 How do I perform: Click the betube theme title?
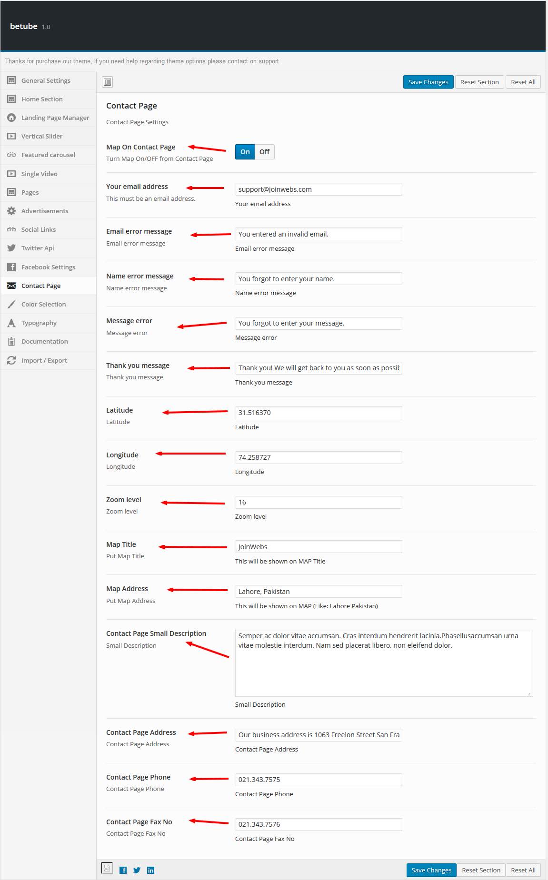pos(24,26)
